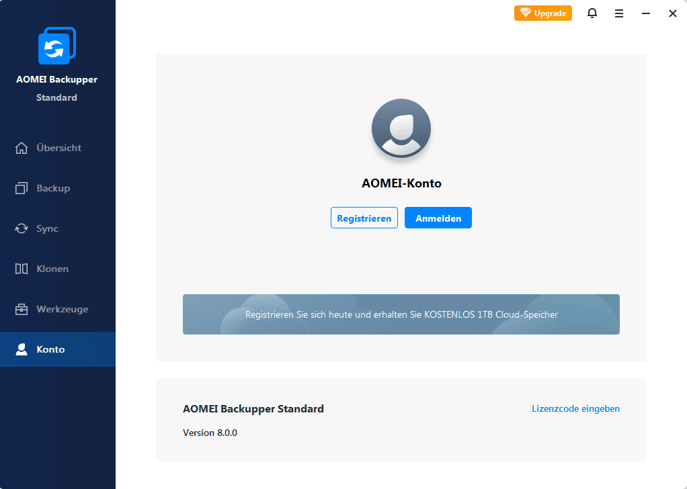This screenshot has width=687, height=489.
Task: Select the Backup sidebar icon
Action: 22,188
